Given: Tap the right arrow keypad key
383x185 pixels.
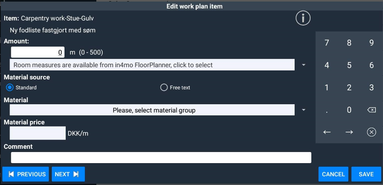Looking at the screenshot, I should (349, 132).
